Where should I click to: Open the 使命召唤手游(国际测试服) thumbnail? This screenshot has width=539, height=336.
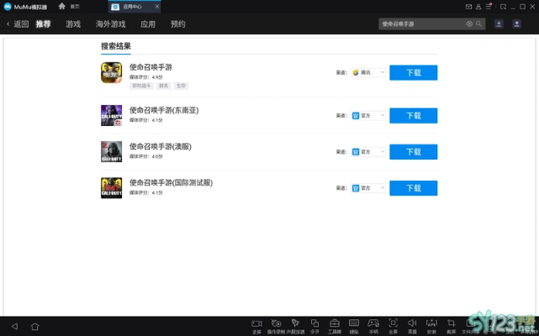111,188
